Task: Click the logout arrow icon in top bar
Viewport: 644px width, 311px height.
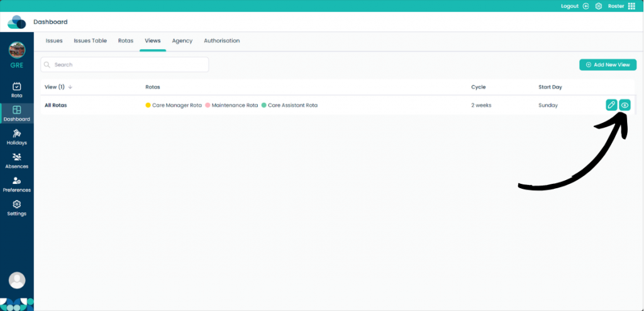Action: (x=586, y=6)
